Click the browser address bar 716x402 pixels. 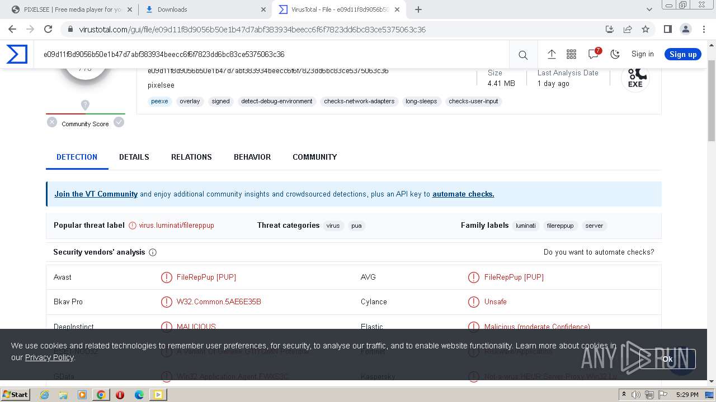click(x=336, y=30)
